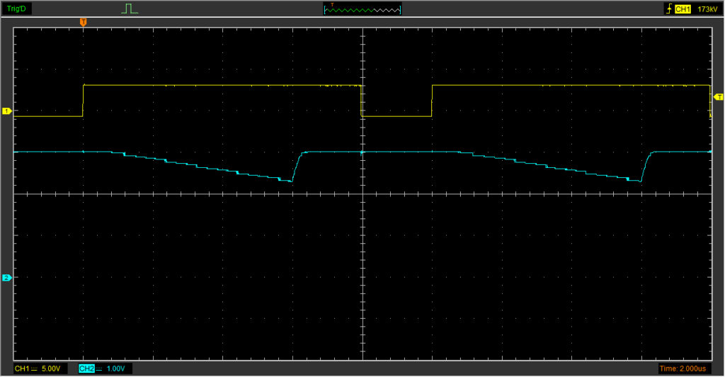Image resolution: width=725 pixels, height=377 pixels.
Task: Click the CH2 DC coupling symbol
Action: click(x=99, y=368)
